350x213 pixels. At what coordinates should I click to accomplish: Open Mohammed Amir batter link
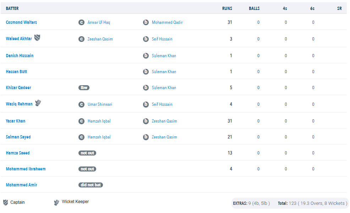[21, 185]
